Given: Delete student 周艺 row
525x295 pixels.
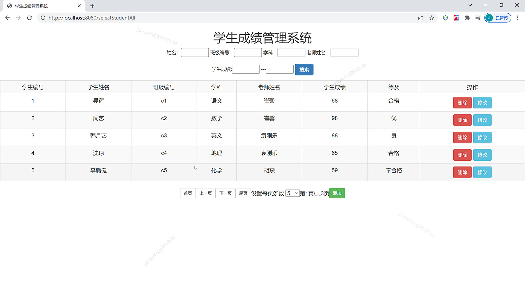Looking at the screenshot, I should click(x=462, y=120).
